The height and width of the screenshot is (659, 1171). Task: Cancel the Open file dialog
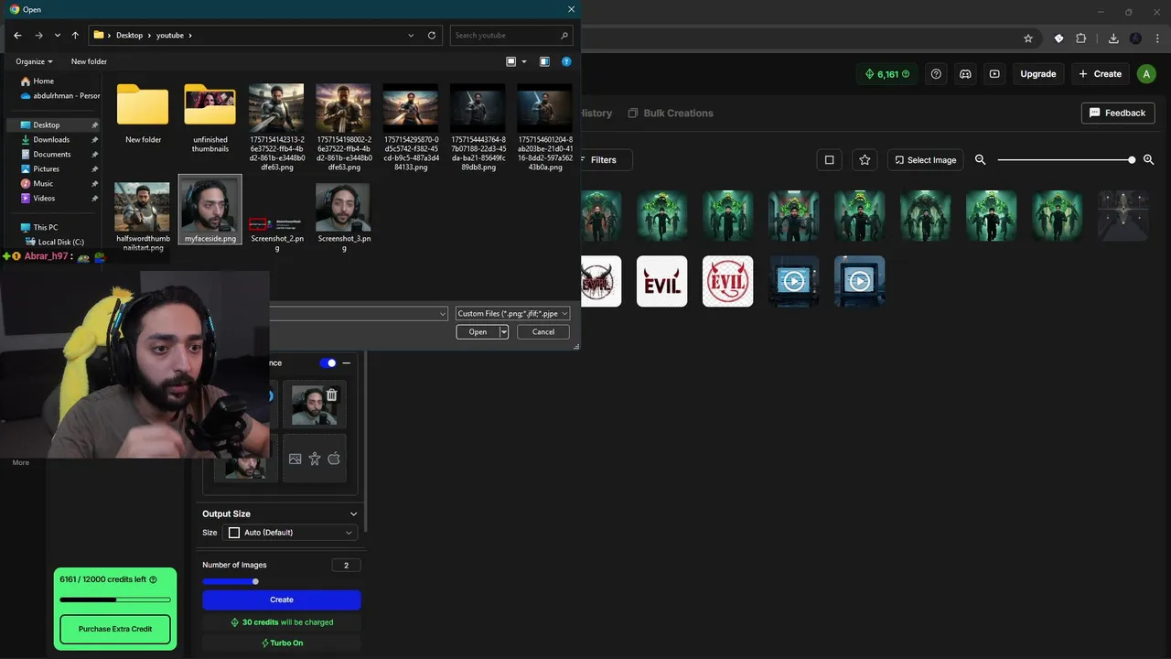point(543,332)
